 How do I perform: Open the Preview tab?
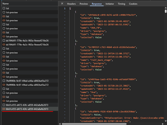tap(83, 4)
